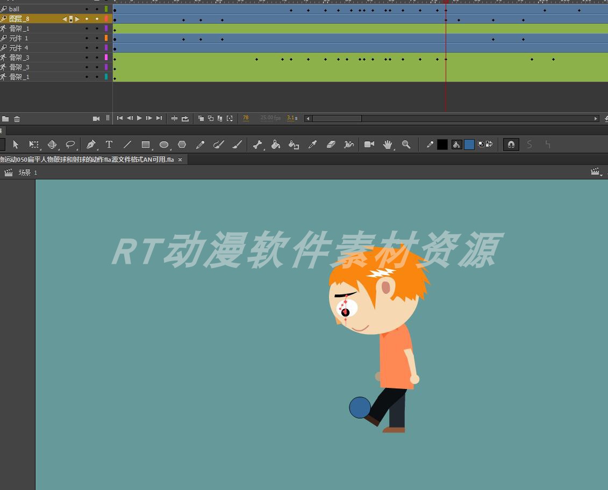Select the Brush tool

[x=237, y=145]
